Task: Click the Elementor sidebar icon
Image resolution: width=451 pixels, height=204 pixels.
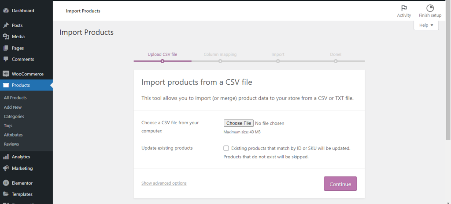Action: pyautogui.click(x=6, y=183)
